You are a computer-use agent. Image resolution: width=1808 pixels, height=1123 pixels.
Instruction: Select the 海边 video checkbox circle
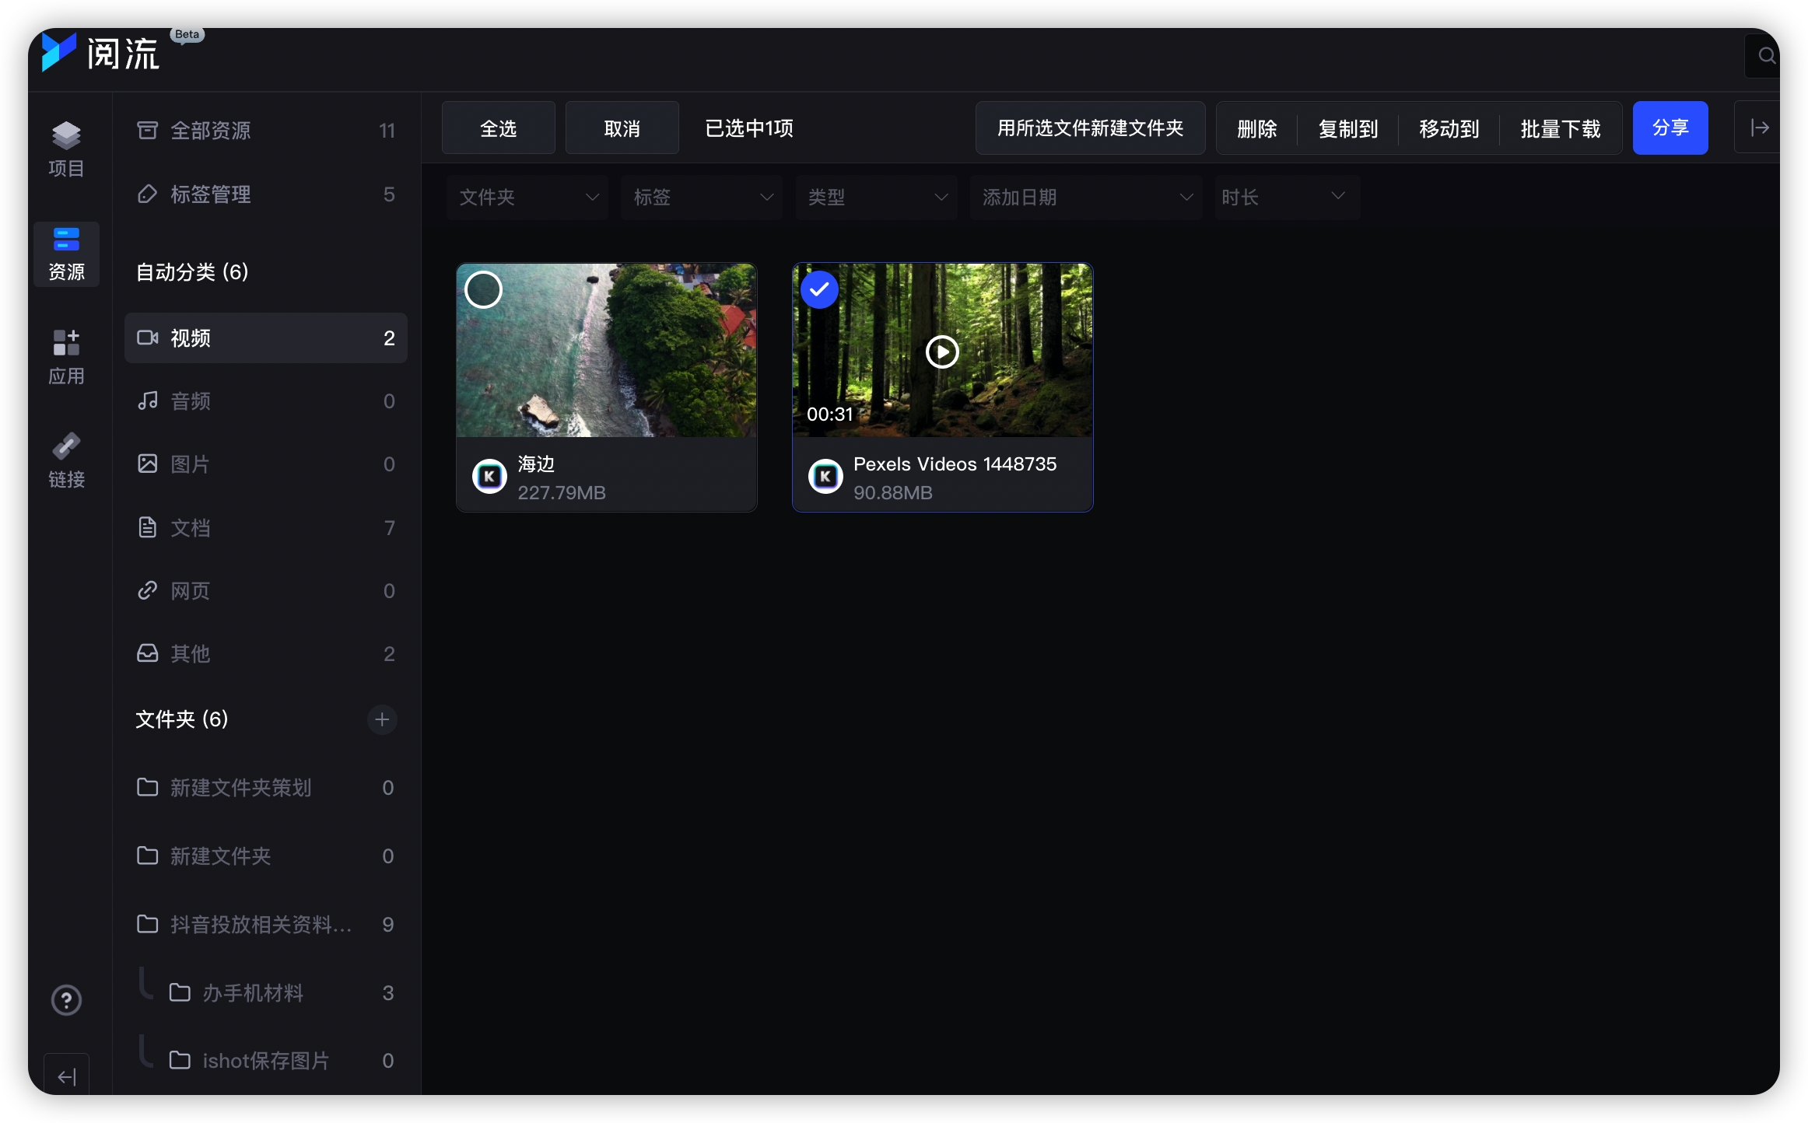(x=483, y=289)
